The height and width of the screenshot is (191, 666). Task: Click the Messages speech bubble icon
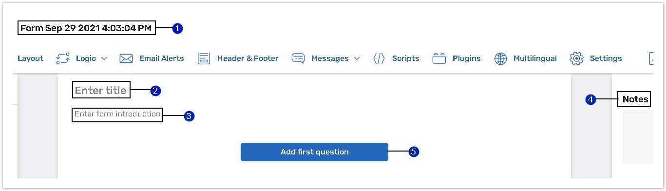(298, 58)
